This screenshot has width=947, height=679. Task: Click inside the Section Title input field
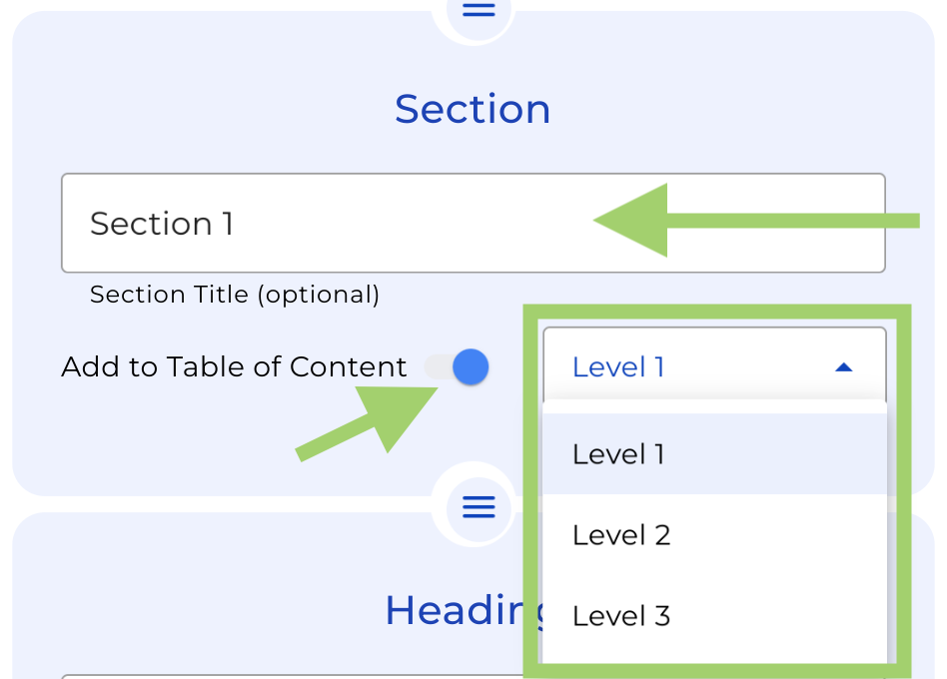pyautogui.click(x=300, y=223)
